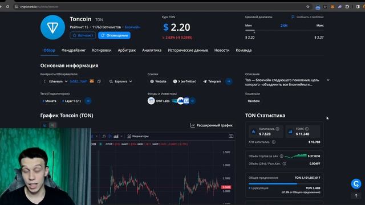Image resolution: width=365 pixels, height=205 pixels.
Task: Open the Котировки tab
Action: pos(102,50)
